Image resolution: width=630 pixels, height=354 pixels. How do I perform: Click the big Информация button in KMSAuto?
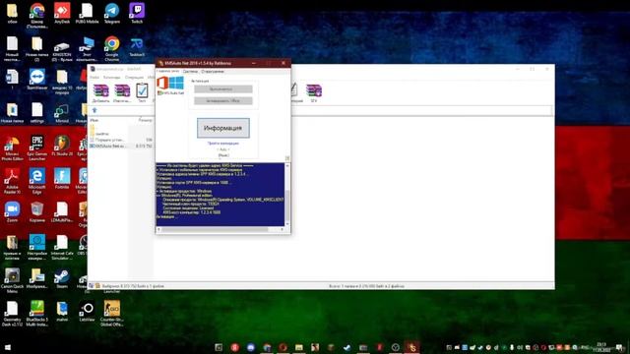tap(223, 128)
